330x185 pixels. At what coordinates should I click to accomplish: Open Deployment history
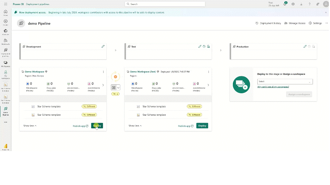[x=268, y=23]
